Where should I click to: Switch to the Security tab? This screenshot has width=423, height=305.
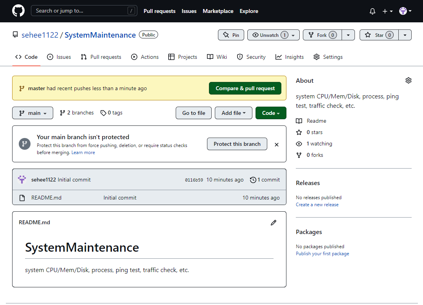251,57
